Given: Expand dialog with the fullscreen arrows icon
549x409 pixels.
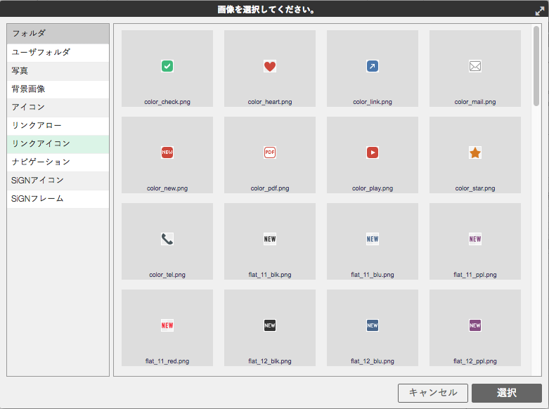Looking at the screenshot, I should [x=540, y=11].
